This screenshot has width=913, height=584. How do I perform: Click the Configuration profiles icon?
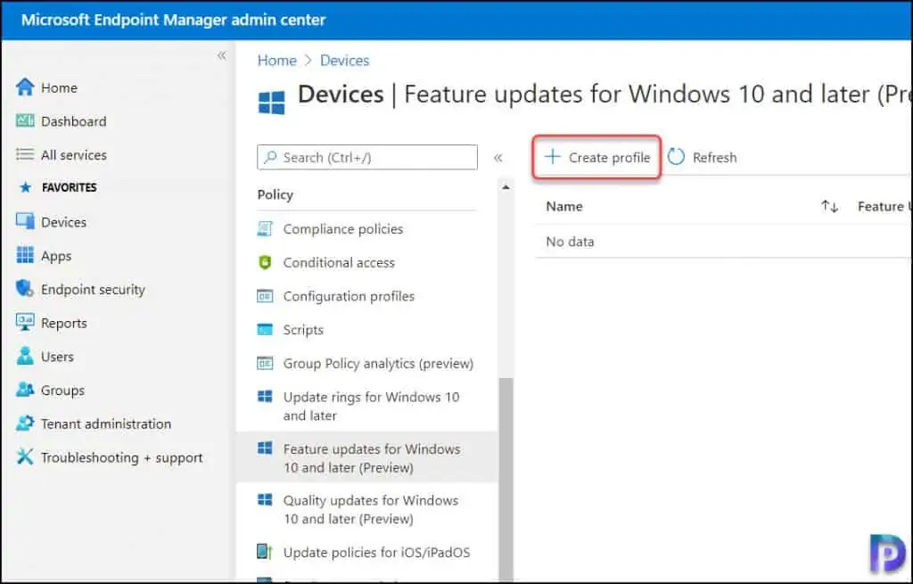pyautogui.click(x=265, y=296)
